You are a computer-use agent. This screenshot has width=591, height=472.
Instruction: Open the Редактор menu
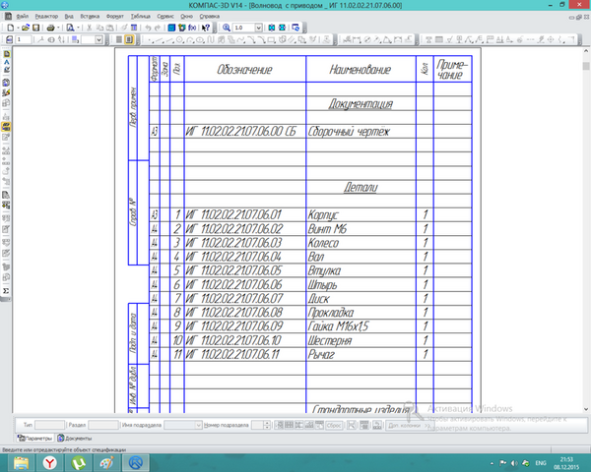[46, 16]
